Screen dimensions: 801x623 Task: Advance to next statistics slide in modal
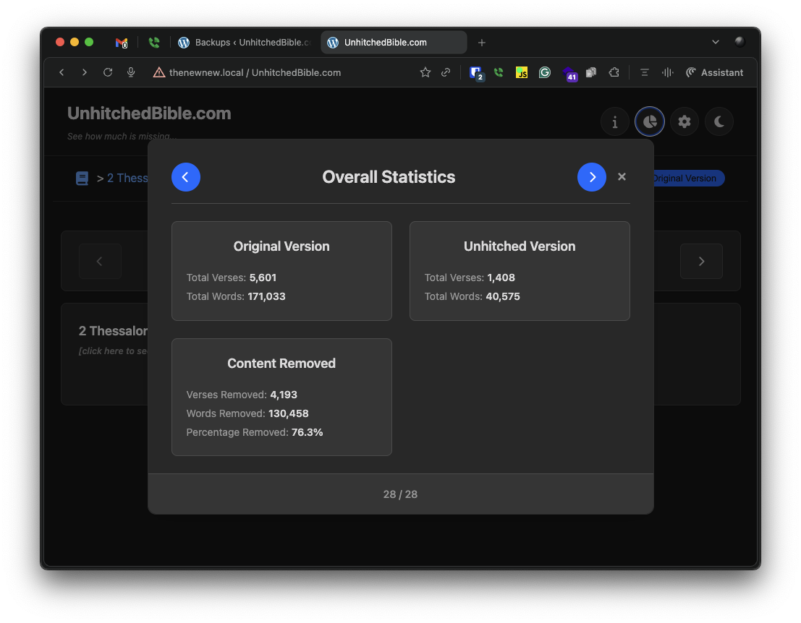point(592,177)
